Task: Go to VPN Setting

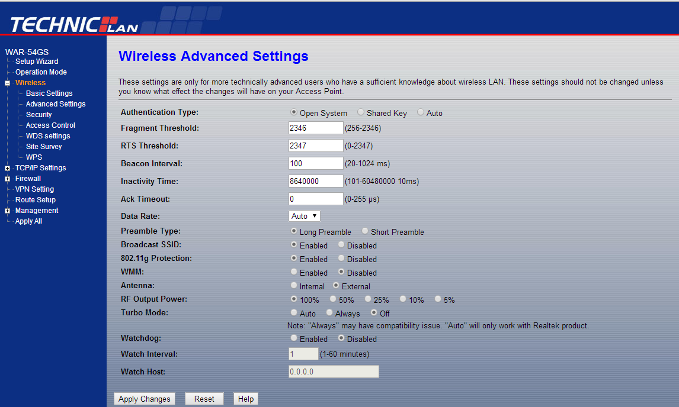Action: [x=34, y=189]
